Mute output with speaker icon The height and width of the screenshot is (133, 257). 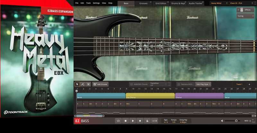click(x=222, y=121)
